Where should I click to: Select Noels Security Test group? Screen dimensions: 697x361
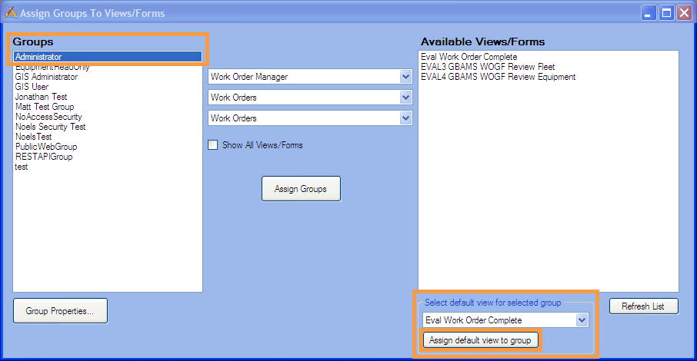tap(50, 127)
